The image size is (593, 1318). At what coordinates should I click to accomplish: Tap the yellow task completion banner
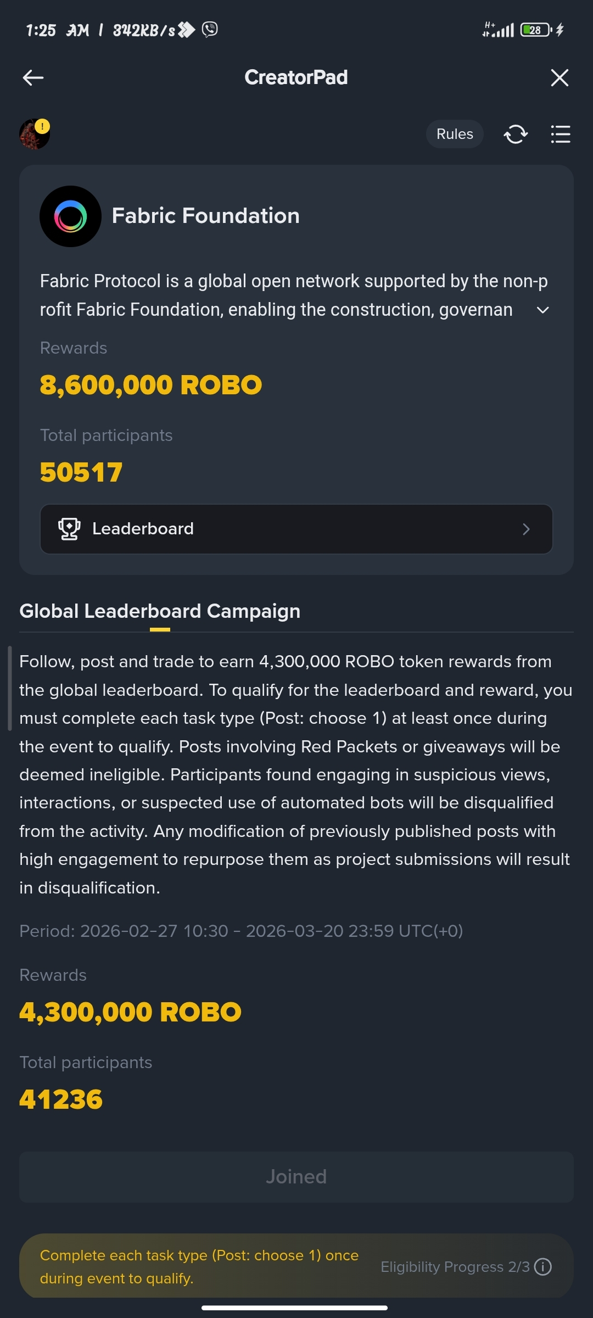[199, 1266]
